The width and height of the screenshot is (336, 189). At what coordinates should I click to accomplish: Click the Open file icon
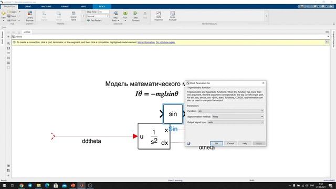pyautogui.click(x=9, y=12)
